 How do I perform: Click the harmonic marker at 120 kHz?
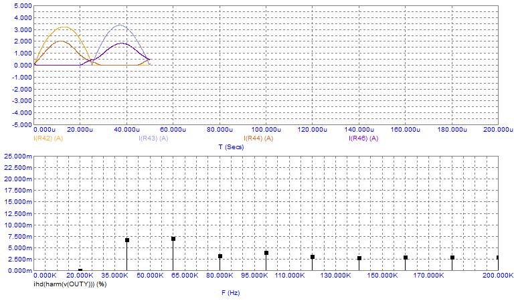[313, 257]
